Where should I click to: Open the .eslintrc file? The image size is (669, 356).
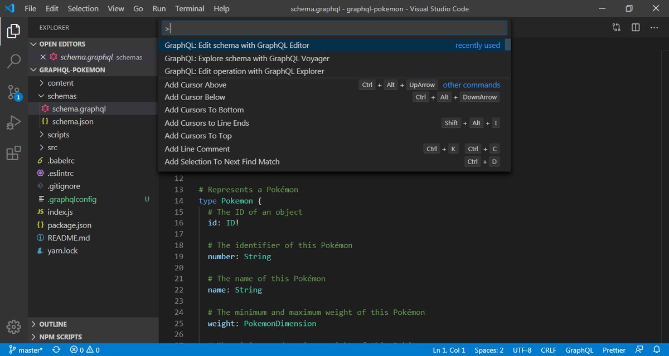(x=93, y=174)
